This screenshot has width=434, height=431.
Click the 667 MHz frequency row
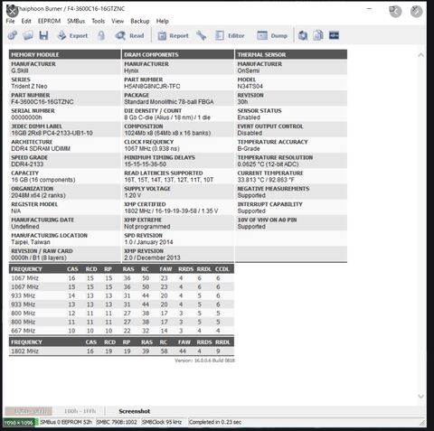(x=121, y=331)
